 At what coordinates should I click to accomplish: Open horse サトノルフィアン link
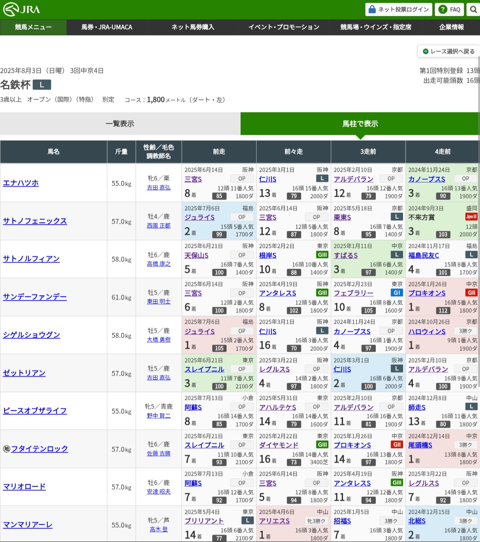click(31, 259)
